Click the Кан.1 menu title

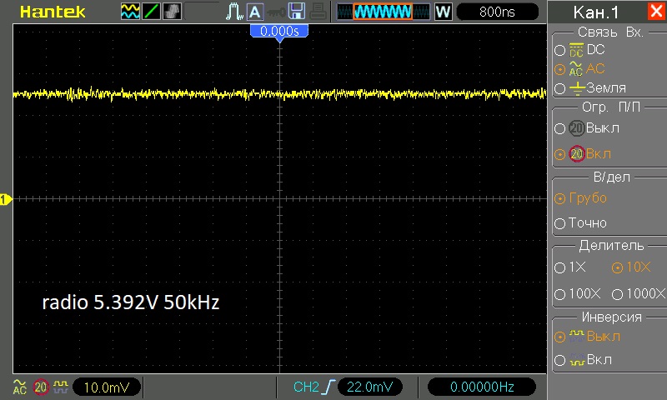tap(595, 12)
